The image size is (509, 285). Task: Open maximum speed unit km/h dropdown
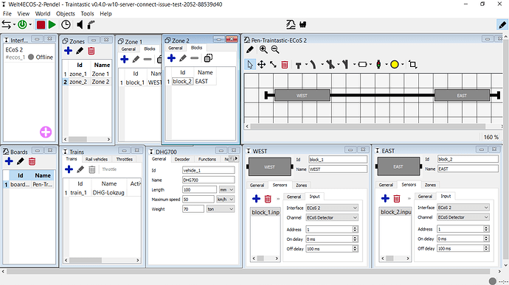point(225,200)
